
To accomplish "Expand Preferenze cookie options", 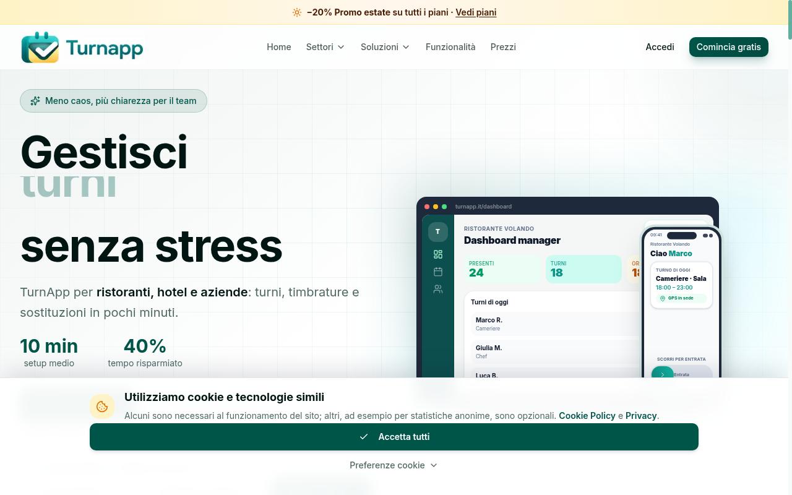I will (x=394, y=465).
